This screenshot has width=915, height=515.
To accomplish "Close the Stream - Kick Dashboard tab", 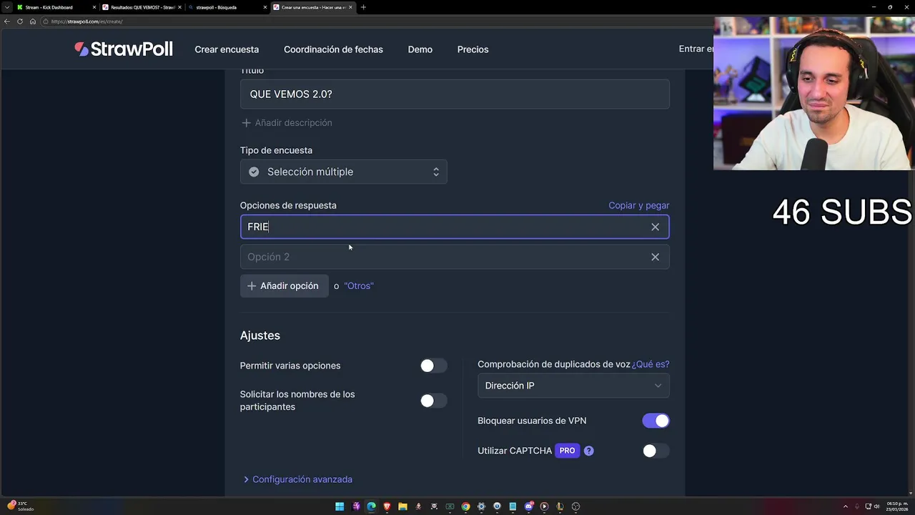I will 94,7.
